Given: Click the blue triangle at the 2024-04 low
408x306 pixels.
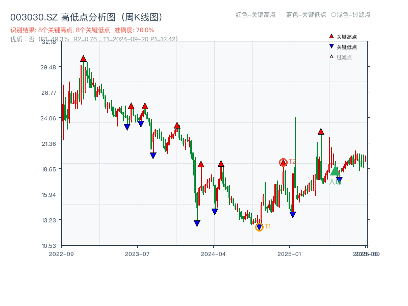Looking at the screenshot, I should pyautogui.click(x=215, y=211).
